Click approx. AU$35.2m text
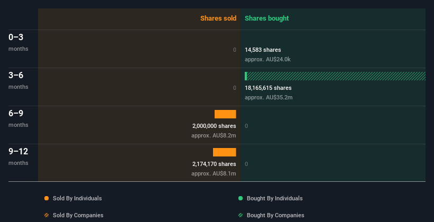434x222 pixels. pyautogui.click(x=269, y=97)
